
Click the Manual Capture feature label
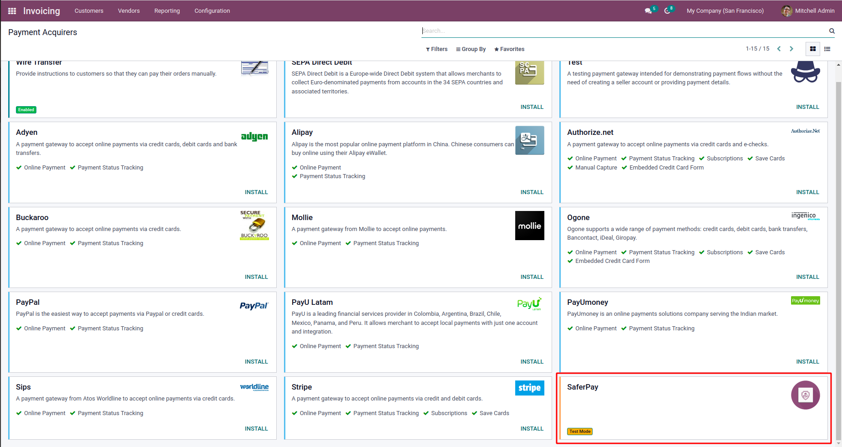coord(596,168)
